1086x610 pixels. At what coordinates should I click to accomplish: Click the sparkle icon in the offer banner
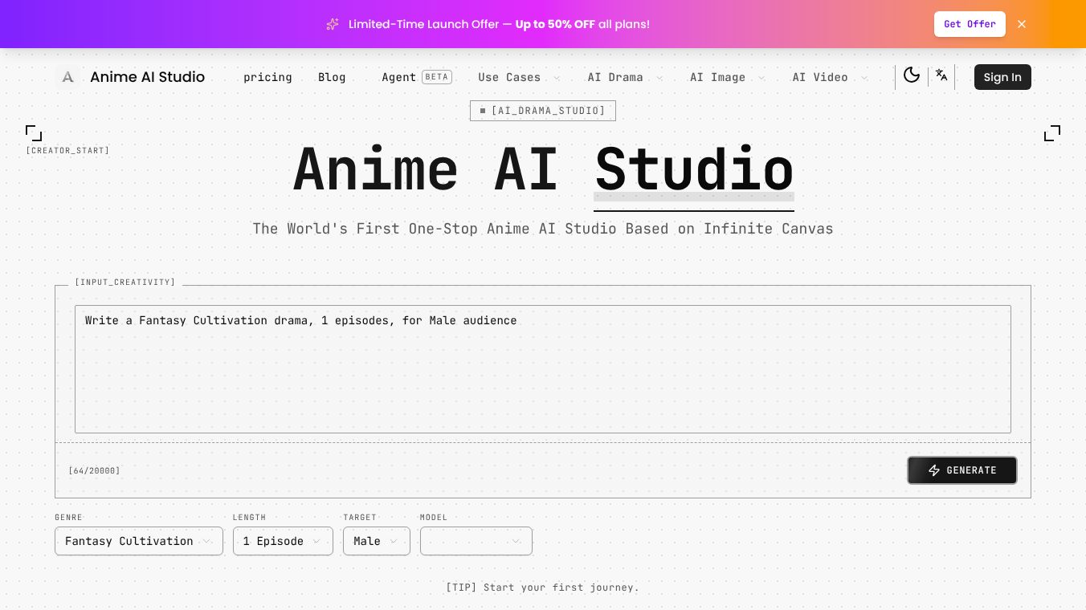[333, 24]
